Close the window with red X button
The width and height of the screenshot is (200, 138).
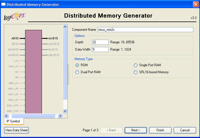196,4
